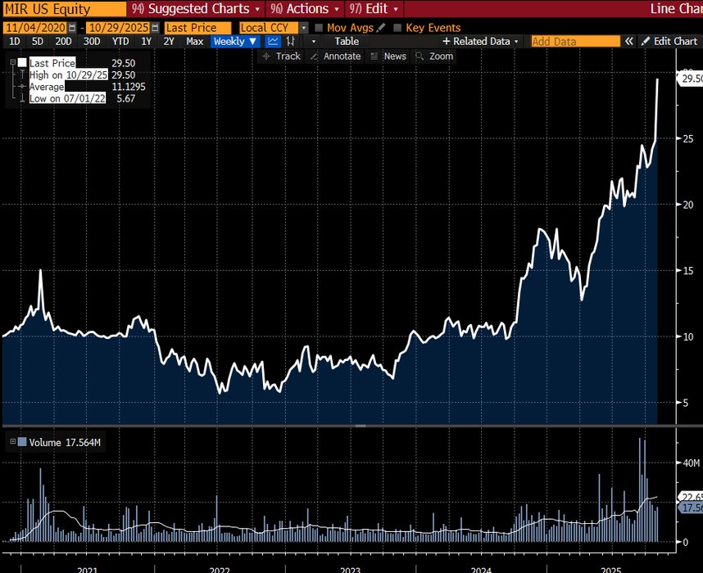The image size is (703, 573).
Task: Click the Add Data input field
Action: 575,41
